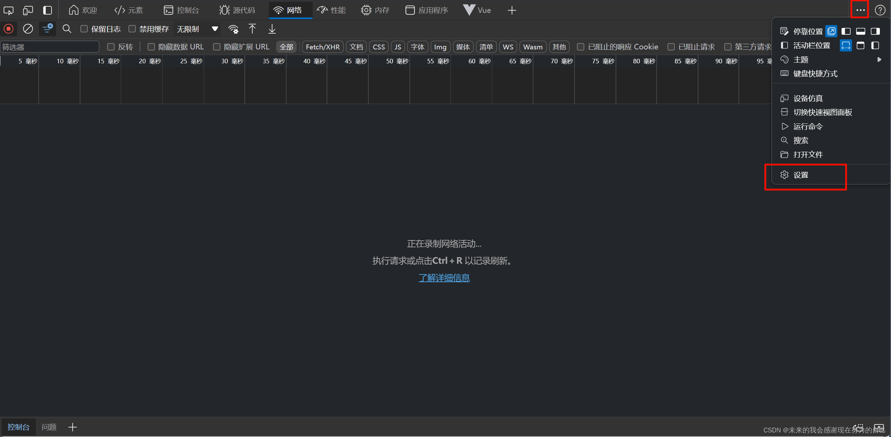Check the 禁用缓存 option
This screenshot has width=891, height=437.
[132, 29]
